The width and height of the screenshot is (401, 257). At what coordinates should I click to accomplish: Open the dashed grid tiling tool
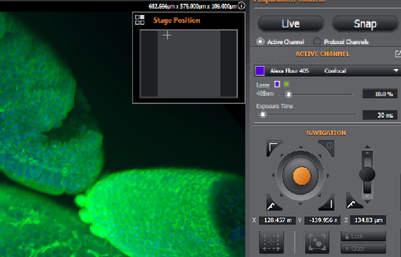[271, 241]
